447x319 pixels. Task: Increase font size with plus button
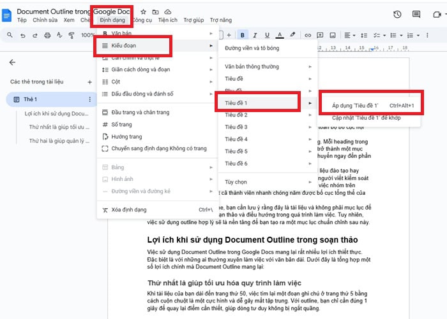click(x=229, y=35)
